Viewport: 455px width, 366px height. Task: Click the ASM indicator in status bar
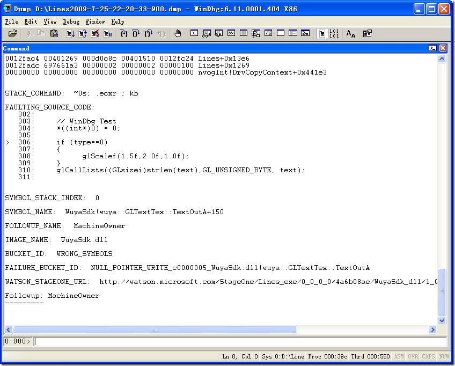[399, 356]
